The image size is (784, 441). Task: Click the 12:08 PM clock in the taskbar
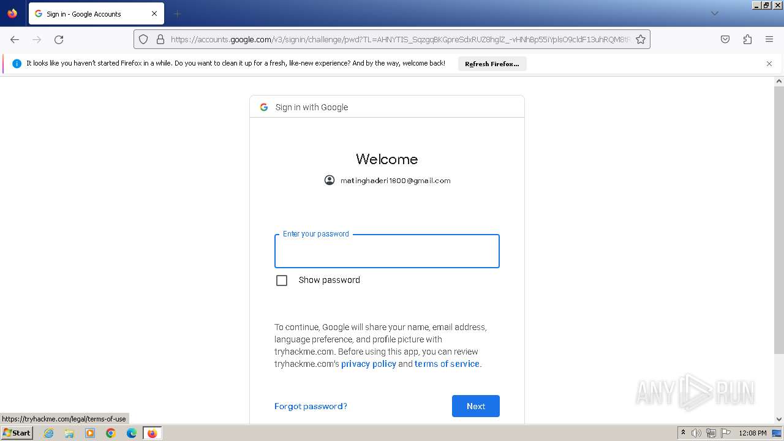tap(753, 433)
